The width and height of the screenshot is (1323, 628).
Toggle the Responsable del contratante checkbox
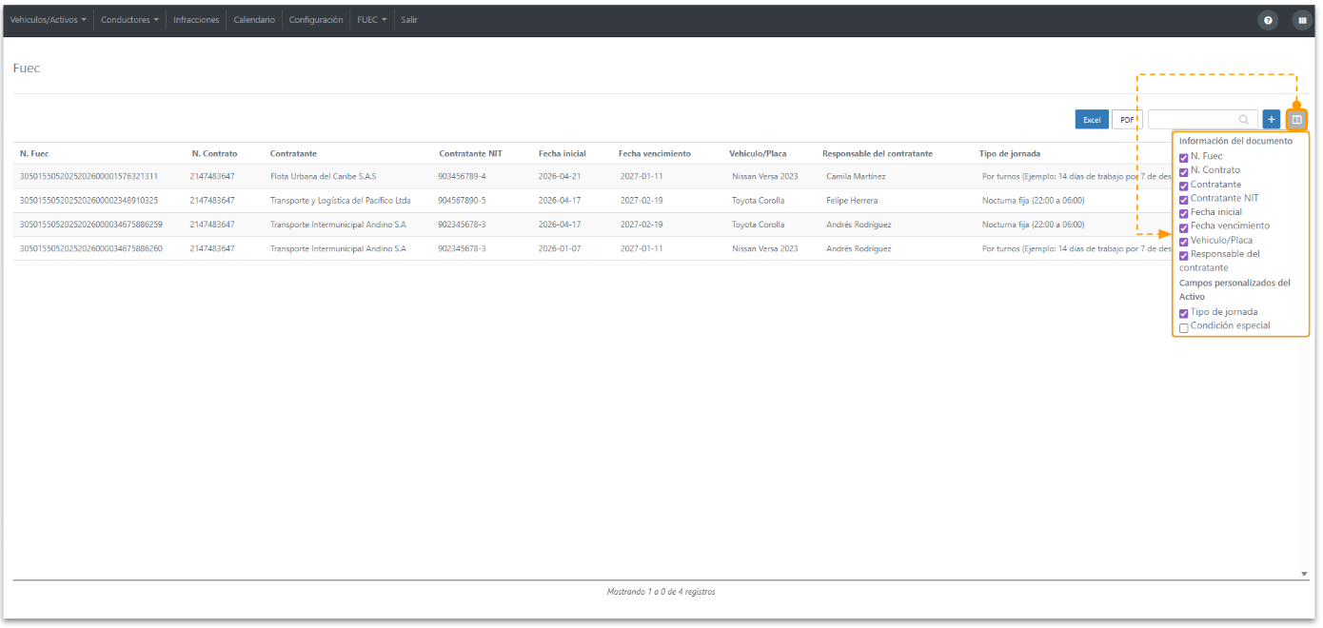tap(1184, 255)
